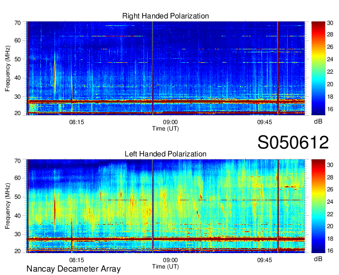
Task: Click the 40 MHz tick on the Right Handed plot
Action: point(17,78)
